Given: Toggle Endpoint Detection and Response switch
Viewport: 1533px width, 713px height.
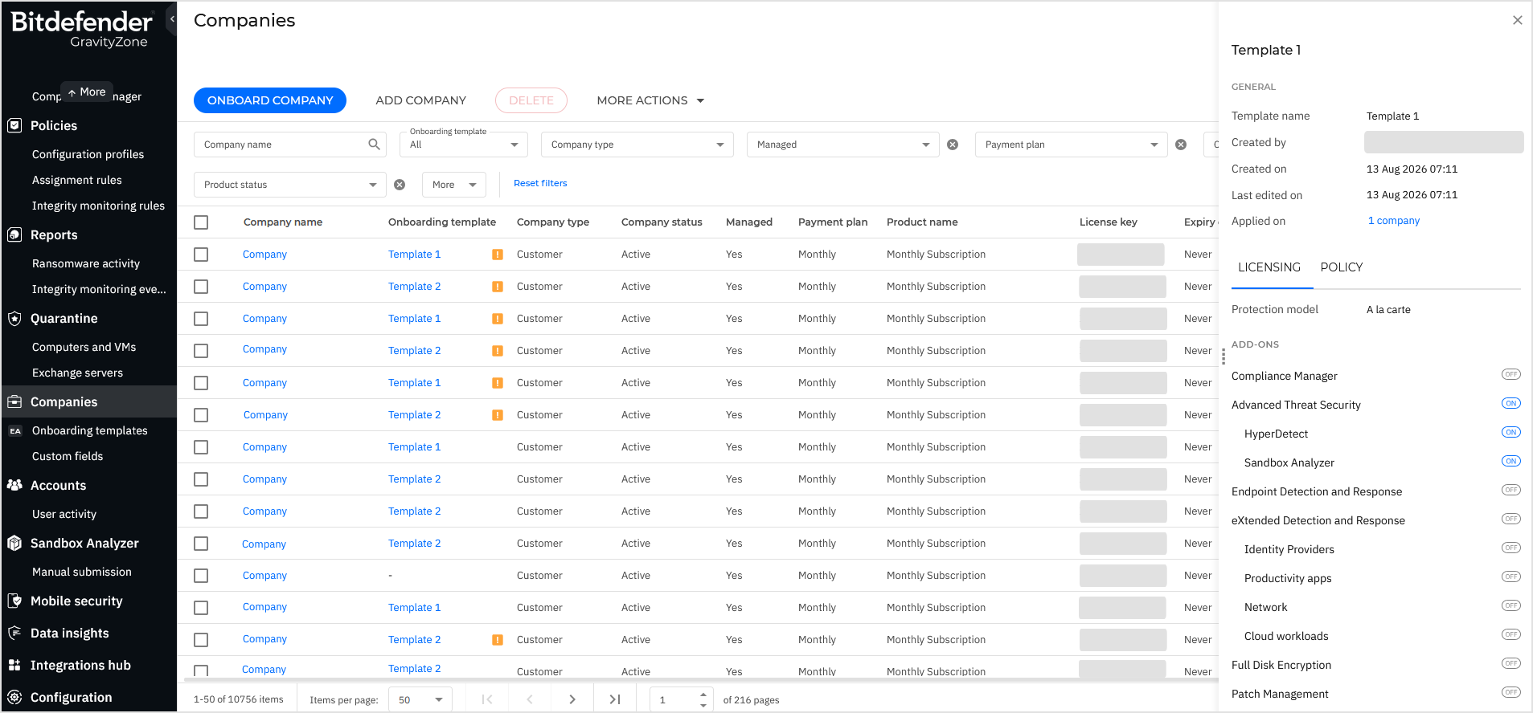Looking at the screenshot, I should [x=1510, y=490].
